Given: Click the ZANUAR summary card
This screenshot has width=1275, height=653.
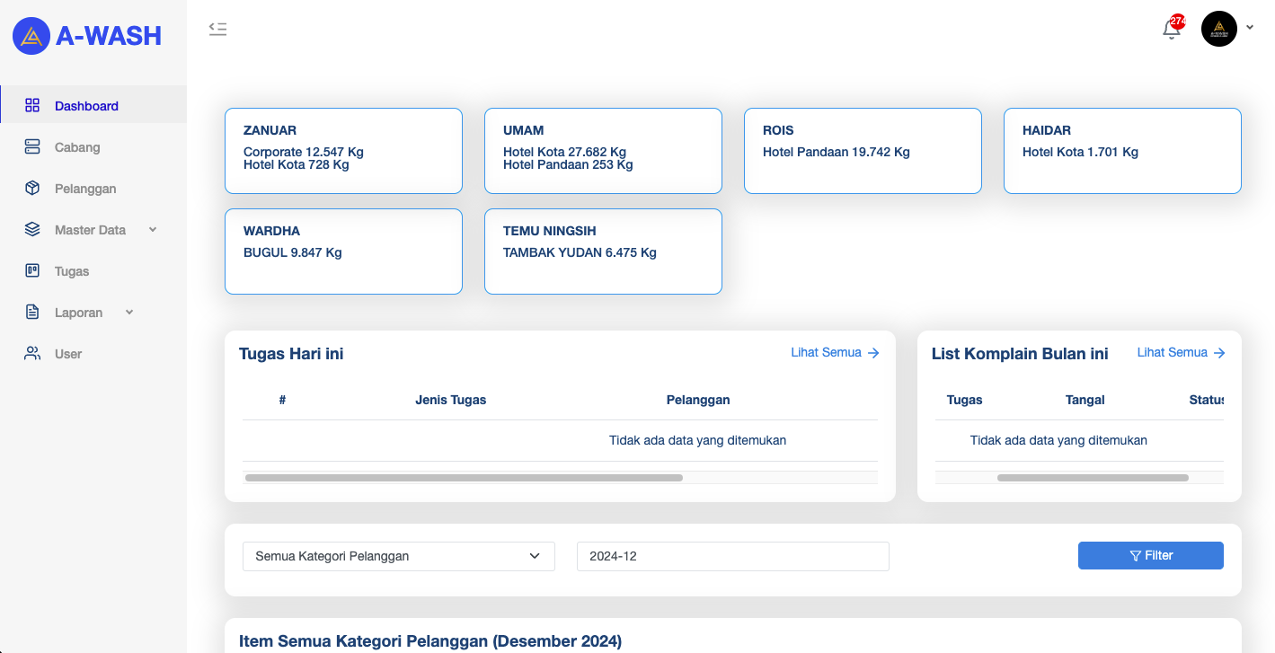Looking at the screenshot, I should pyautogui.click(x=343, y=150).
